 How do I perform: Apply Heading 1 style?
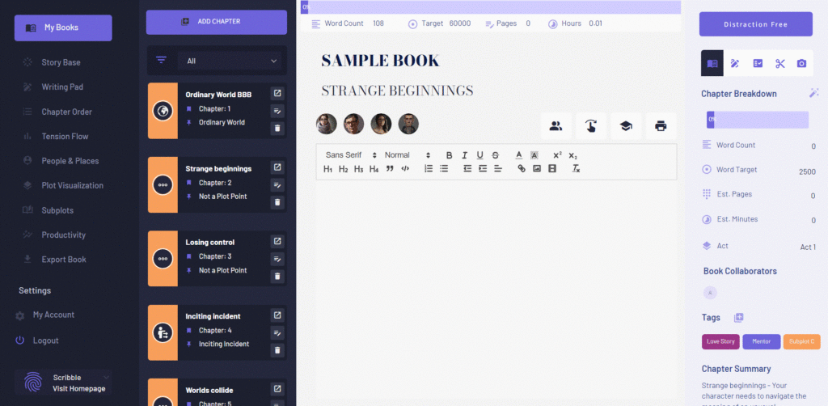328,169
